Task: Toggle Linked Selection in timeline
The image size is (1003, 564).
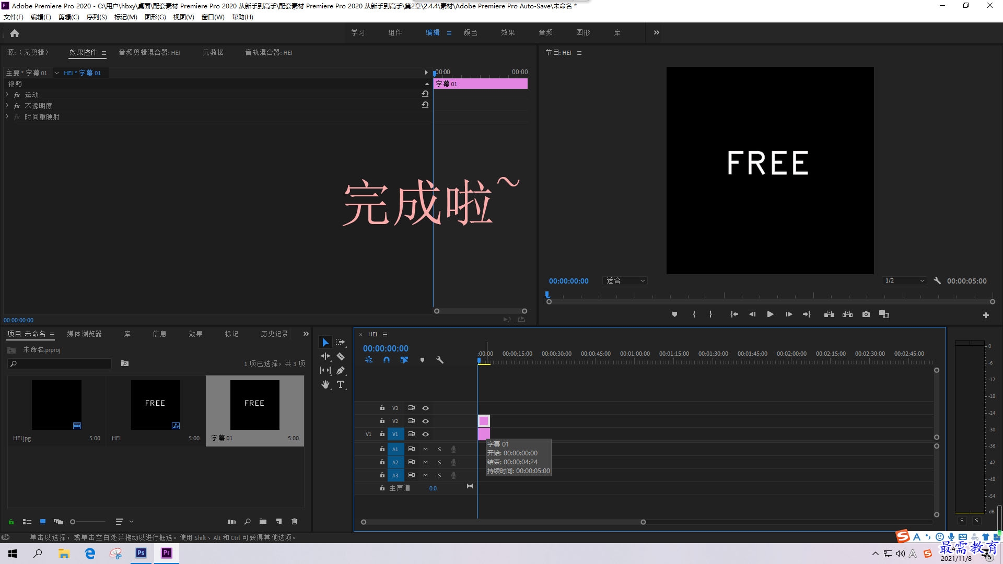Action: click(x=404, y=360)
